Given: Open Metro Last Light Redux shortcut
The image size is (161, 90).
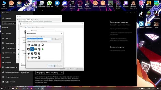Looking at the screenshot, I should pyautogui.click(x=149, y=5).
